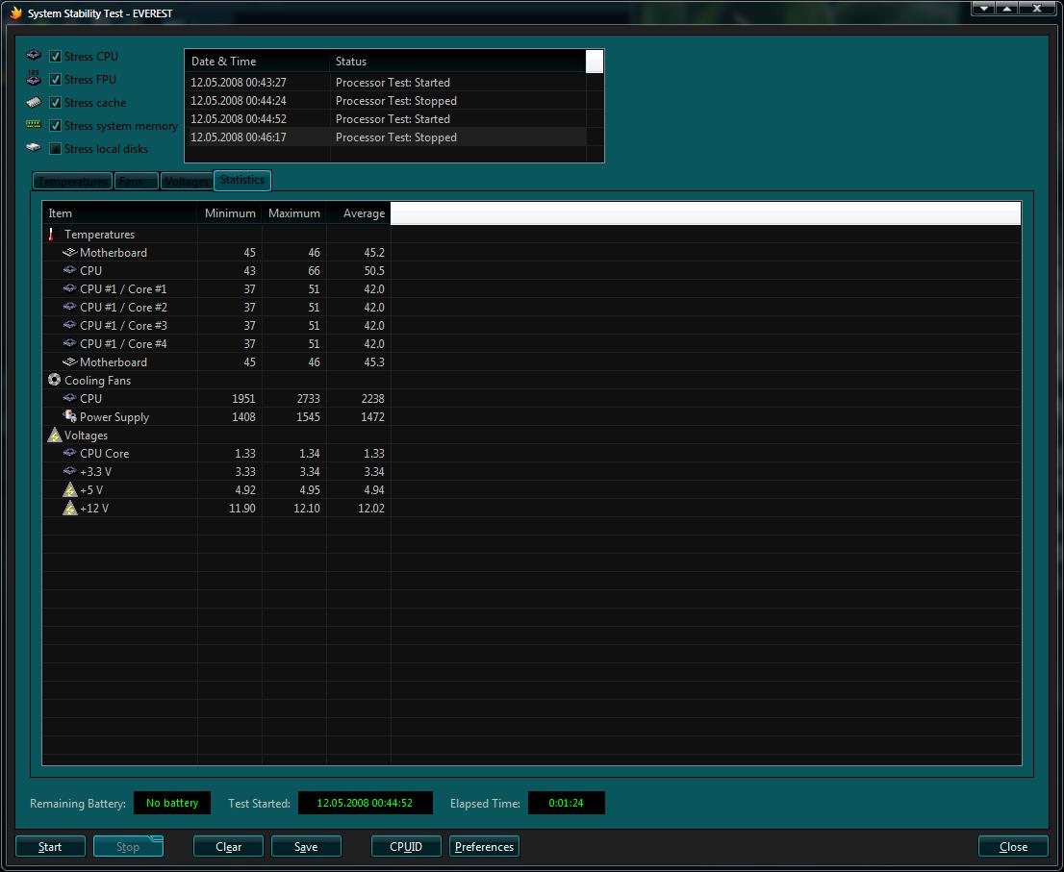Click the No battery status field
Screen dimensions: 1064x872
(172, 803)
